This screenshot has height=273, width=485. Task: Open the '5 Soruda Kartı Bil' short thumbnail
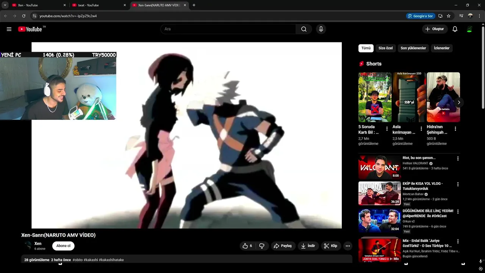point(375,97)
